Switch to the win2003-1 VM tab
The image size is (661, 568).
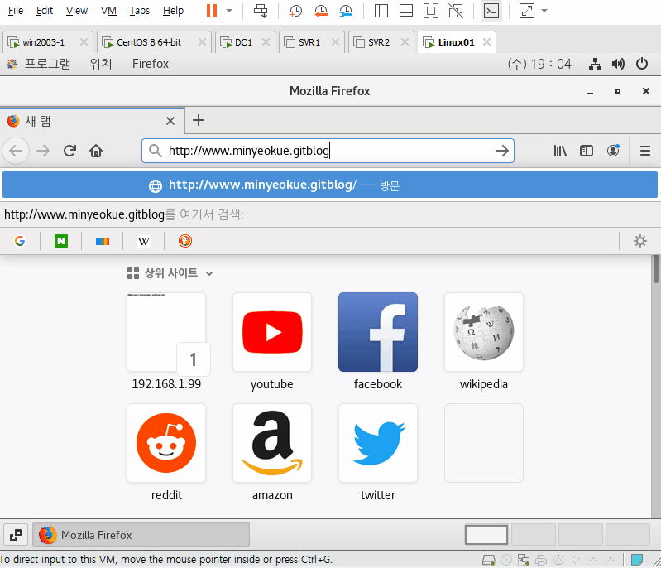pyautogui.click(x=43, y=42)
